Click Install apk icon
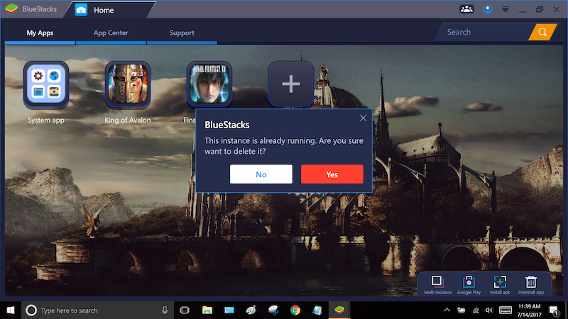568x319 pixels. (500, 285)
